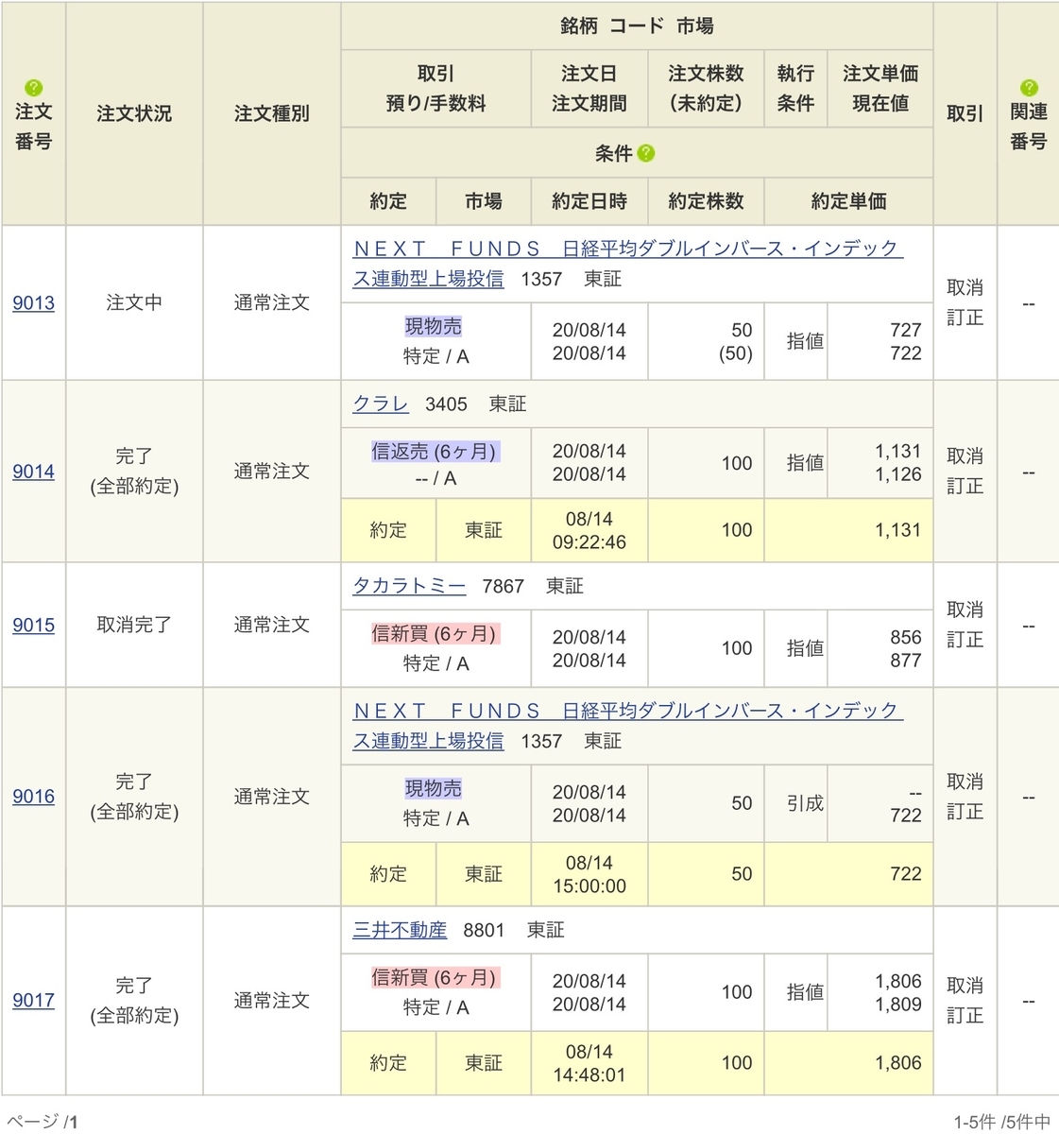Click the help icon beside 条件
The image size is (1059, 1134).
click(646, 153)
